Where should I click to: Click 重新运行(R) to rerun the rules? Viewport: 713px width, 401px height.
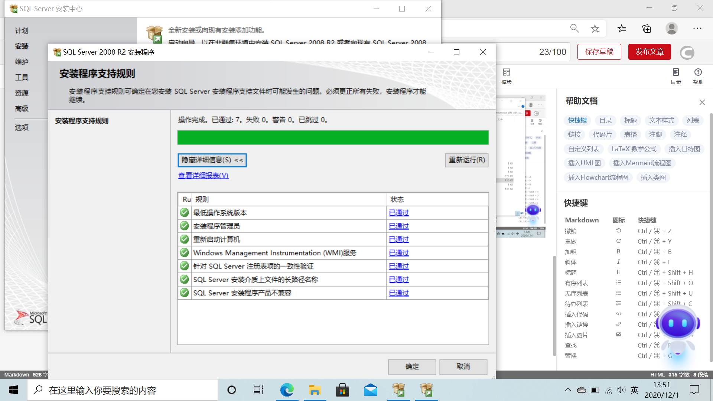[x=467, y=160]
